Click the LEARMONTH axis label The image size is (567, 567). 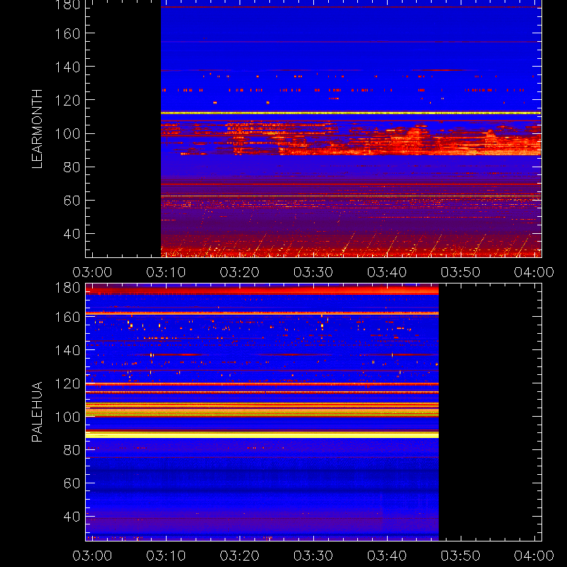coord(38,129)
